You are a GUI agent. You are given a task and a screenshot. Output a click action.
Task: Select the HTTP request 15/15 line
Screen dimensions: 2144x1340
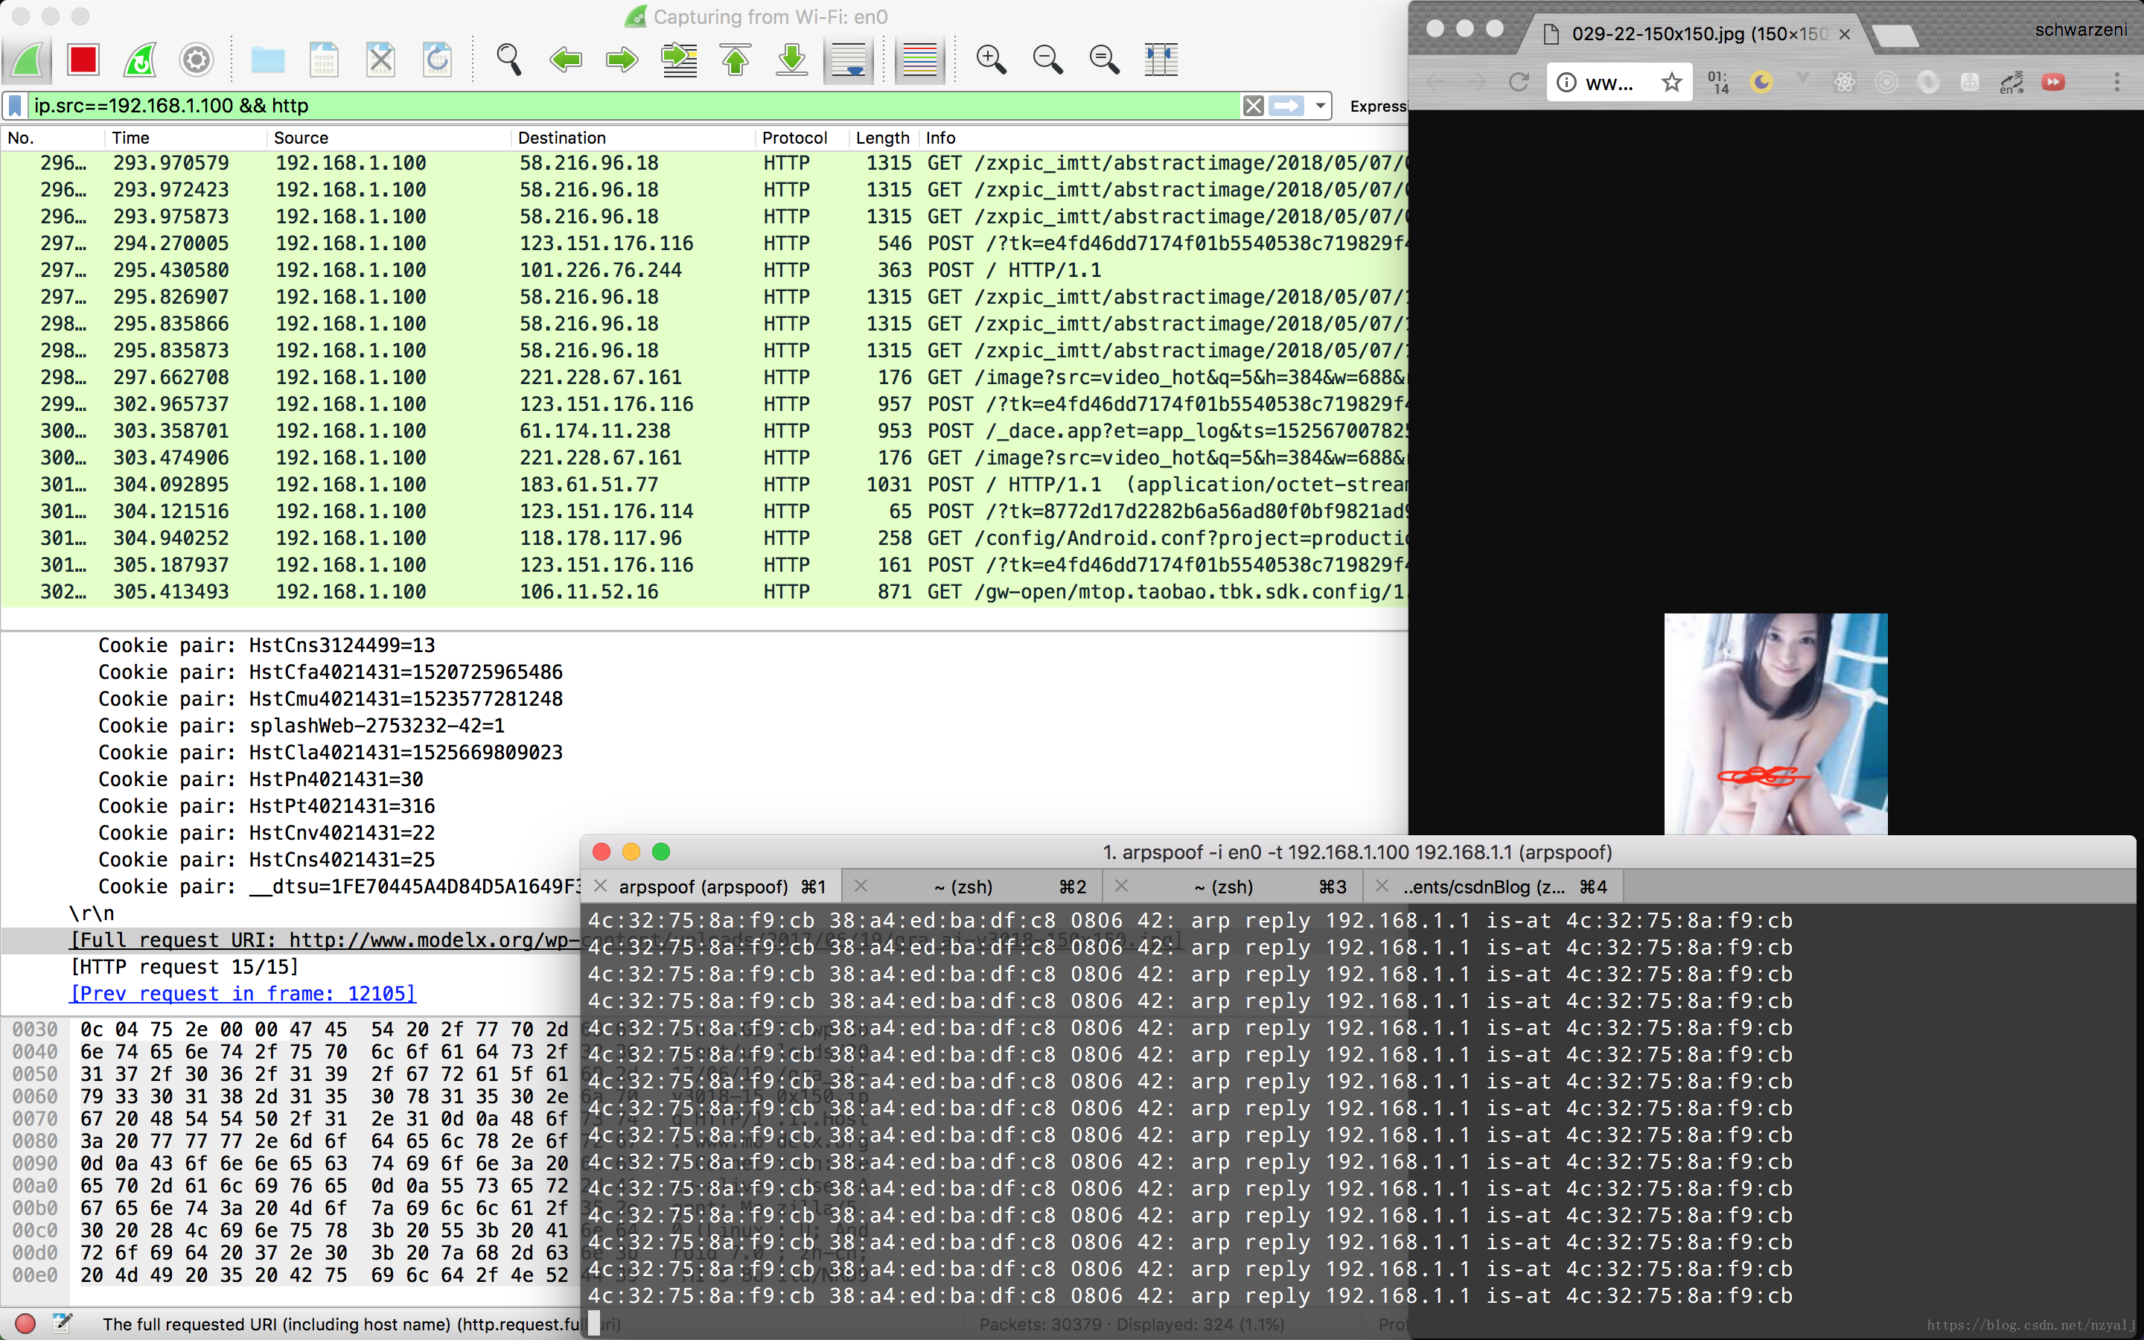tap(185, 967)
